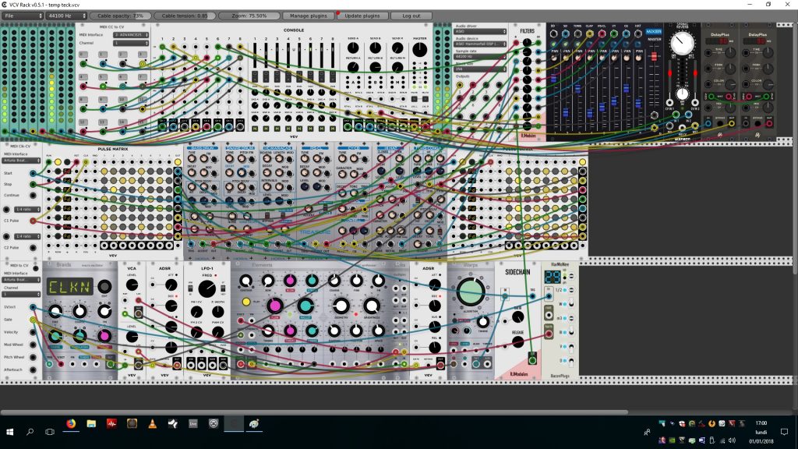Image resolution: width=798 pixels, height=449 pixels.
Task: Adjust the Cable tension slider
Action: point(185,16)
